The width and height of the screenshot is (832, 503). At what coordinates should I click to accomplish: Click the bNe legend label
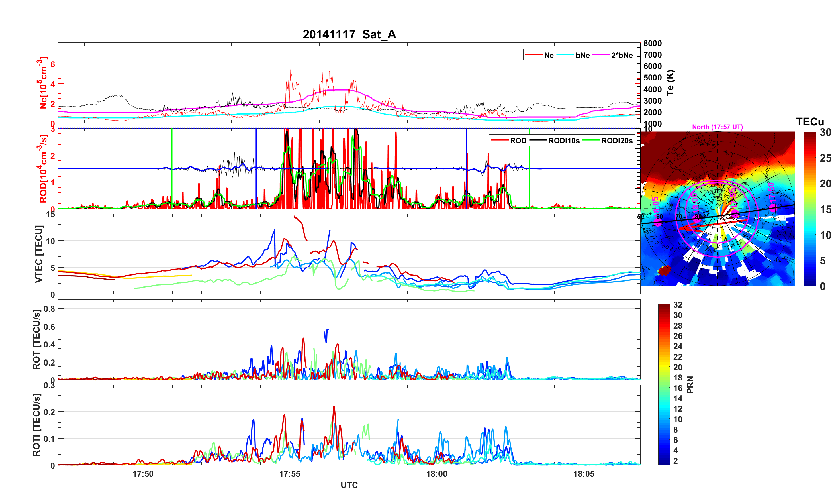tap(582, 55)
